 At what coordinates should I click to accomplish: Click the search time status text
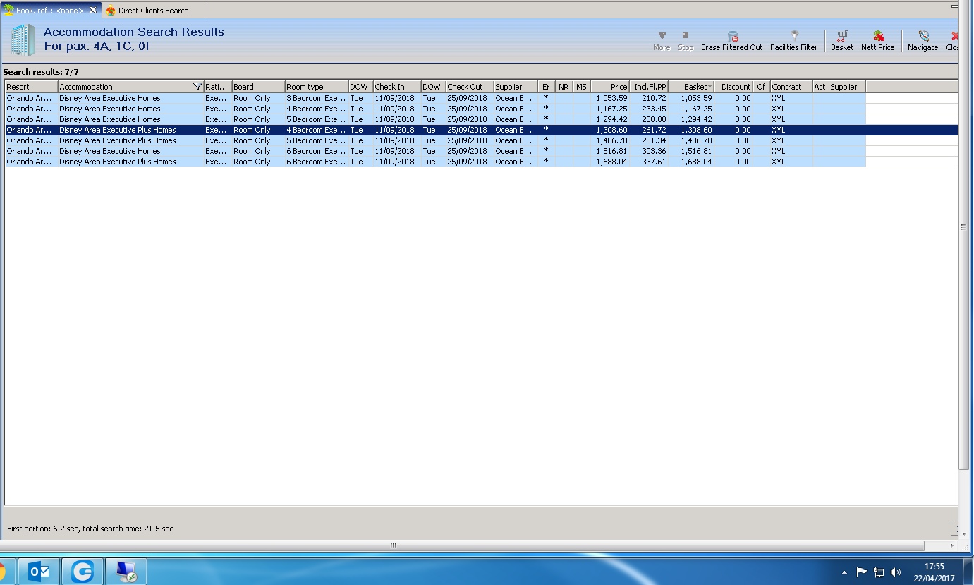point(90,529)
